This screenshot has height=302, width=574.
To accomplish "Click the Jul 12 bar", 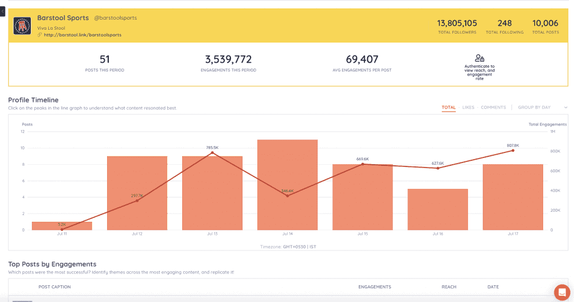I will point(137,193).
